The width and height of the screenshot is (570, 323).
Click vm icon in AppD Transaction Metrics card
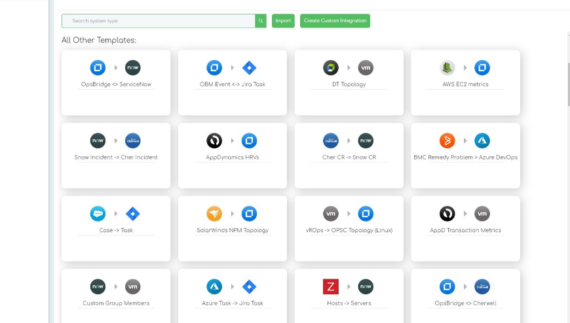tap(482, 214)
